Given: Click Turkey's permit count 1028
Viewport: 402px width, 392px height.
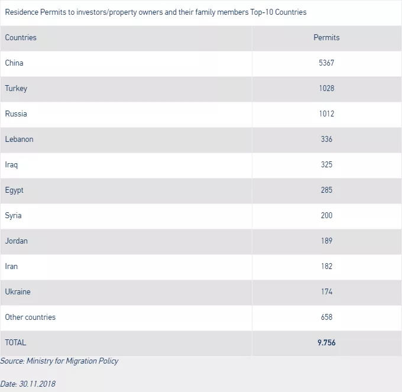Looking at the screenshot, I should (x=326, y=88).
